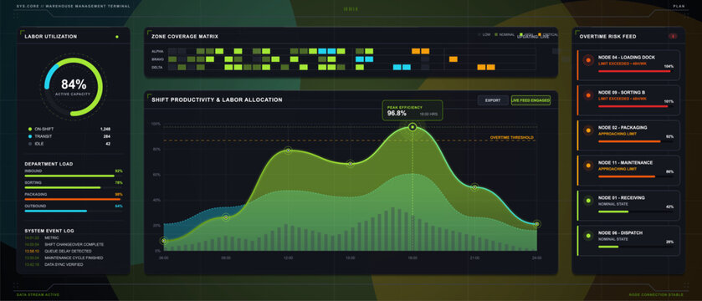This screenshot has width=702, height=301.
Task: Click the Node 02 Packaging warning icon
Action: [588, 130]
